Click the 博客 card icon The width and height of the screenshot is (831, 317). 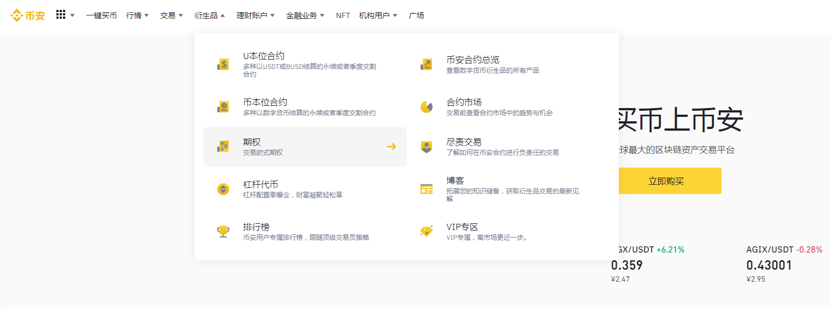427,189
